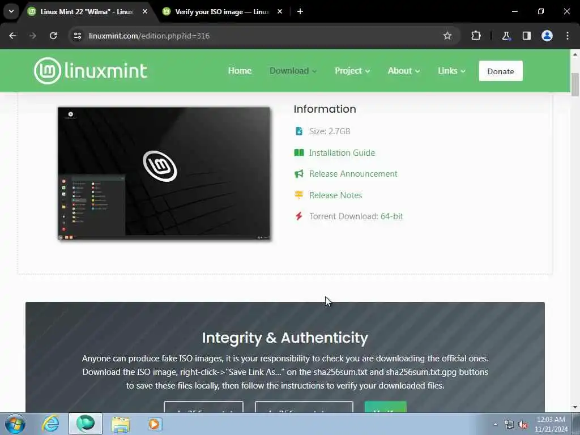580x435 pixels.
Task: Open the 64-bit torrent download link
Action: [x=391, y=216]
